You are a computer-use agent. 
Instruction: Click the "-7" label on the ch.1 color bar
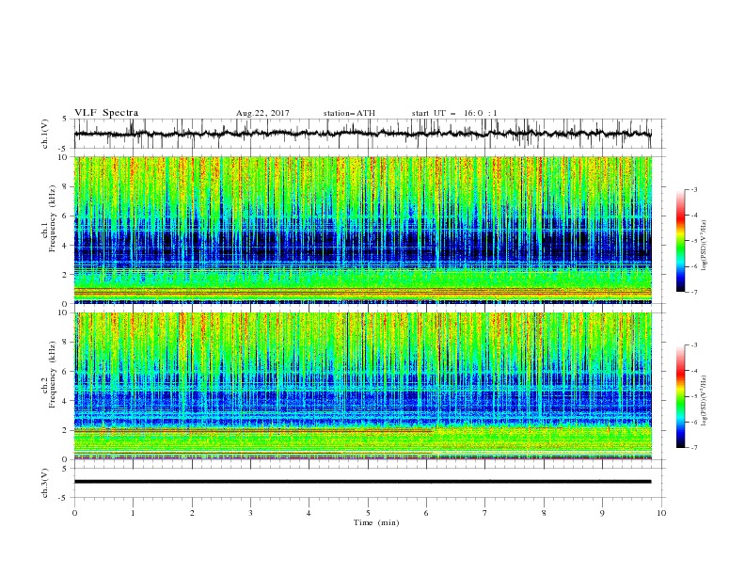coord(693,292)
